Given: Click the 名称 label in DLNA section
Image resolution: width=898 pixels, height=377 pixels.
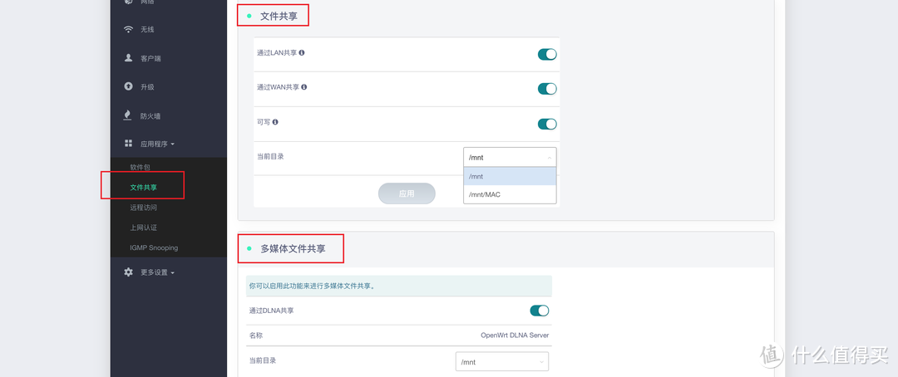Looking at the screenshot, I should 256,335.
